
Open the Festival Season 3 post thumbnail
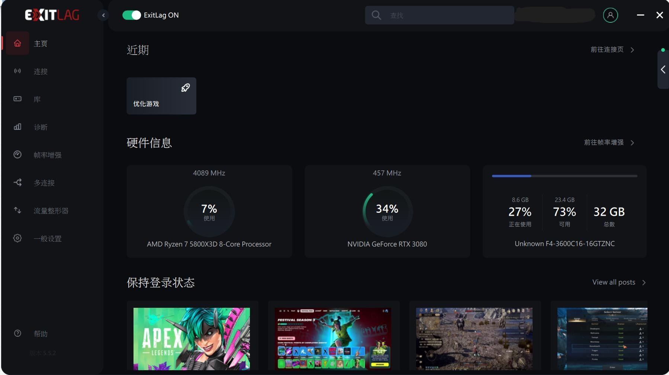coord(333,339)
